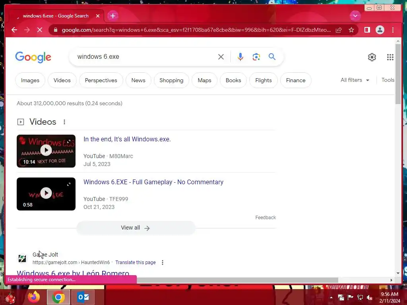Screen dimensions: 407x305
Task: Filter results by Videos
Action: tap(62, 80)
